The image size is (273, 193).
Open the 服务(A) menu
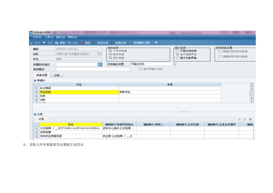[60, 37]
